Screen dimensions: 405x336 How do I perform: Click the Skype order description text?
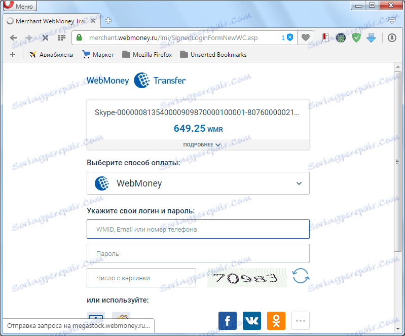[x=197, y=113]
